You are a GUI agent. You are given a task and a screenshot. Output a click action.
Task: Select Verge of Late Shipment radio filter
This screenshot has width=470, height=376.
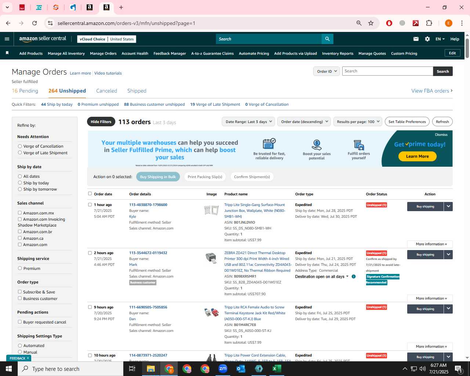click(20, 153)
